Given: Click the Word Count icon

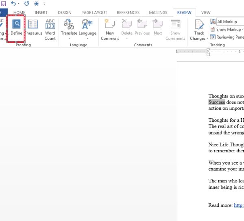Looking at the screenshot, I should pyautogui.click(x=50, y=24).
